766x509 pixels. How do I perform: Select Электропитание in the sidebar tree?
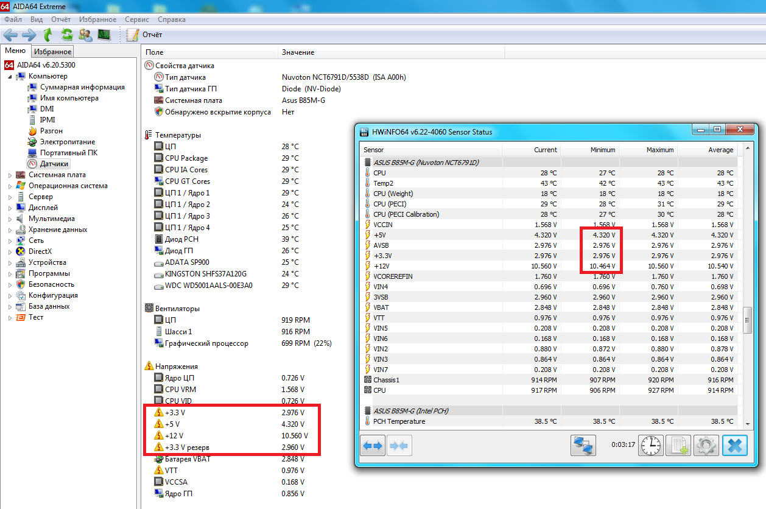67,142
